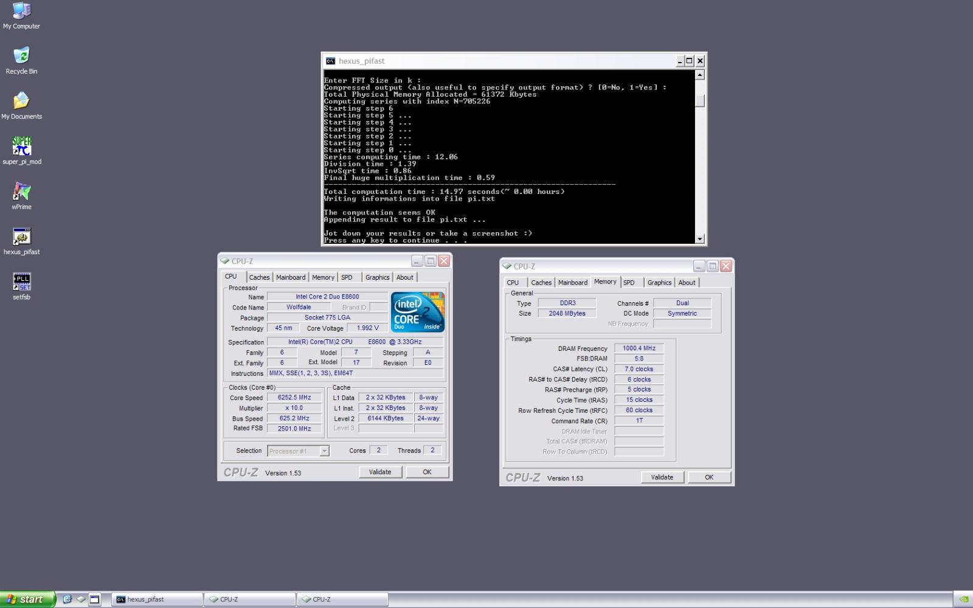The height and width of the screenshot is (608, 973).
Task: Select Memory tab in right CPU-Z window
Action: (605, 282)
